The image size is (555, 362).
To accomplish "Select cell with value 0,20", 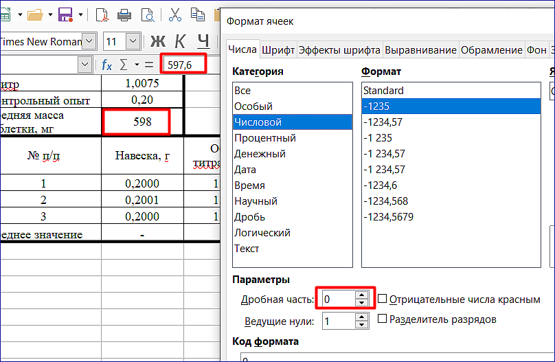I will coord(142,100).
